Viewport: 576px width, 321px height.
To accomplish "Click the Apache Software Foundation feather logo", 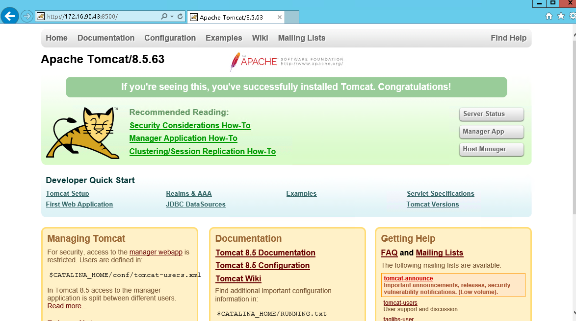I will tap(287, 62).
